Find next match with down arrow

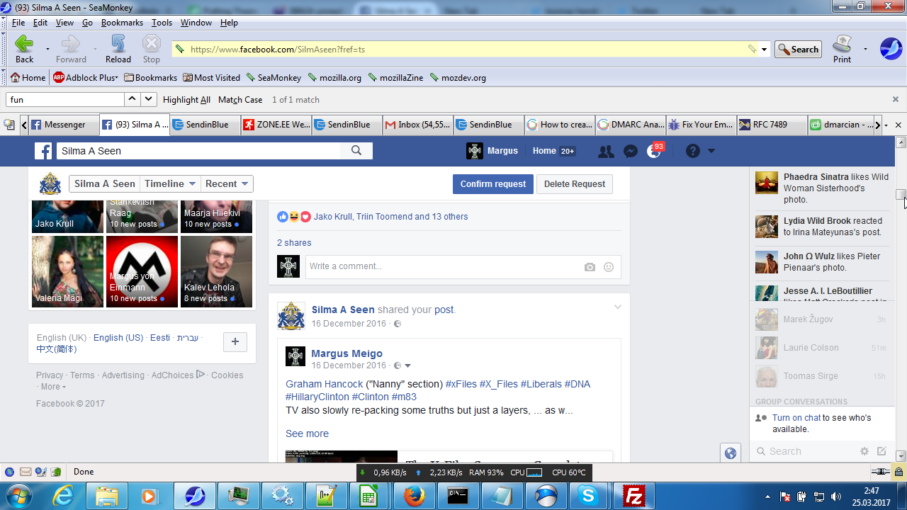tap(149, 99)
